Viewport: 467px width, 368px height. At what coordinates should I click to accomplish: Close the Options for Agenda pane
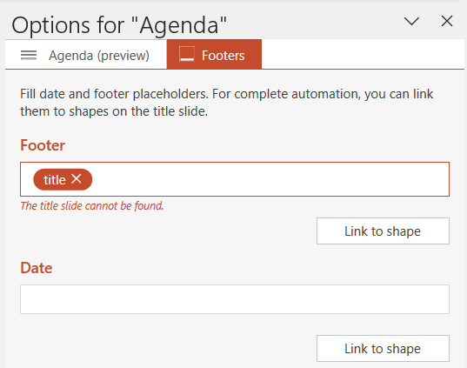tap(447, 21)
